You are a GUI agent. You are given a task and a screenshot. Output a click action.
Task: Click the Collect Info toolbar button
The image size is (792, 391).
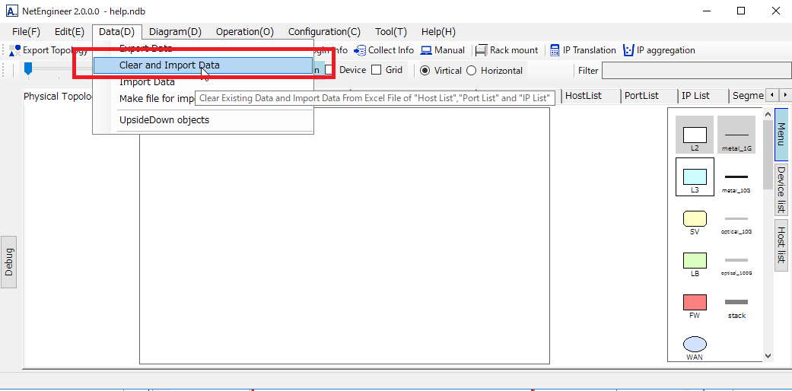(384, 50)
